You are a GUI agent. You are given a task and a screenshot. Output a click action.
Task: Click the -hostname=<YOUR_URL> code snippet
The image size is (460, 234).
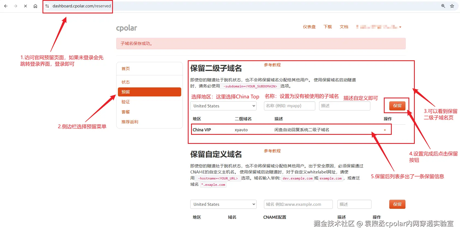click(218, 178)
